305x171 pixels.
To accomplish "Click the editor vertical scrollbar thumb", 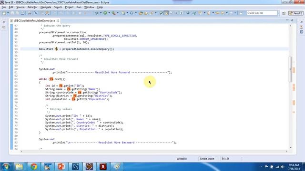I will point(290,69).
